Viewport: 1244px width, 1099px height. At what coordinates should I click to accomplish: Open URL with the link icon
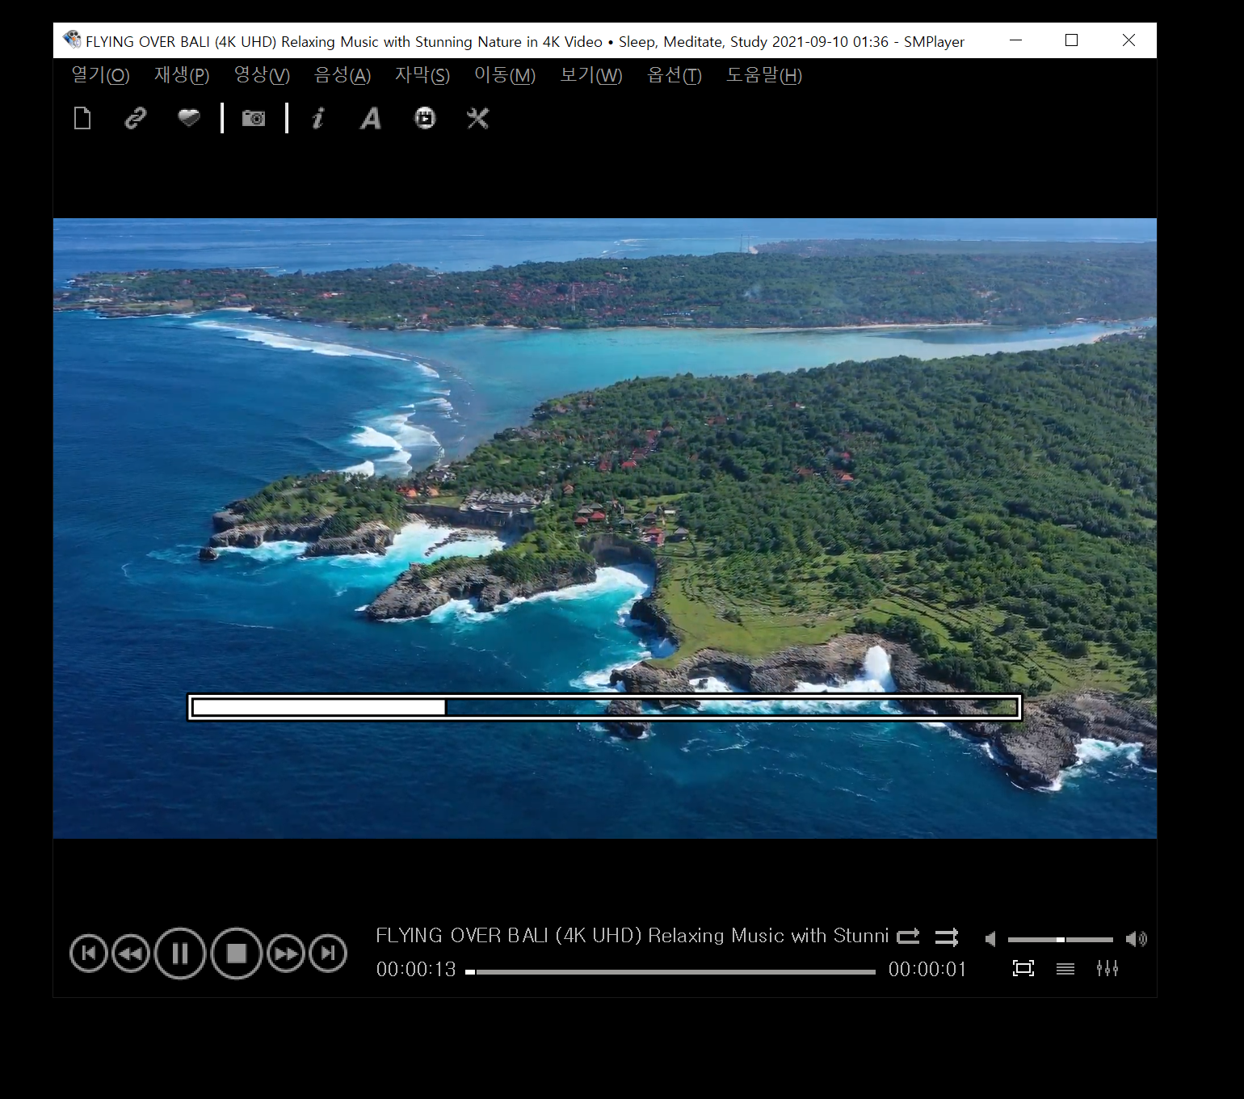point(136,119)
